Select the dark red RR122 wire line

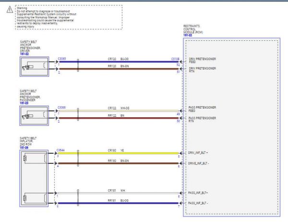click(x=119, y=118)
